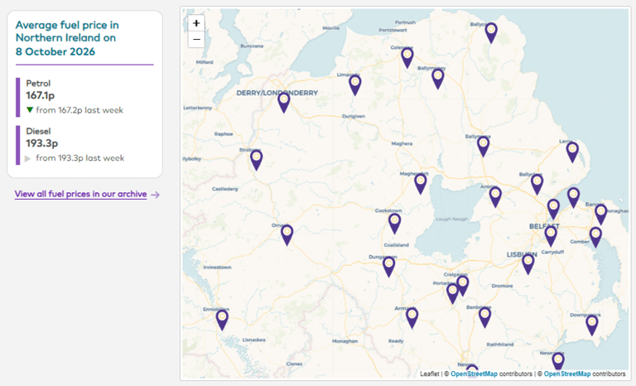The width and height of the screenshot is (636, 386).
Task: Click the 'from 193.3p last week' text
Action: pos(79,158)
